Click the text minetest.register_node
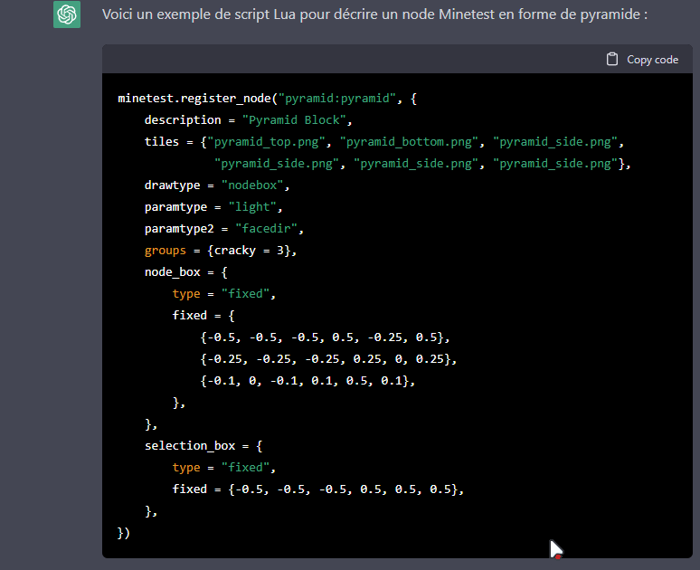Image resolution: width=700 pixels, height=570 pixels. coord(194,99)
